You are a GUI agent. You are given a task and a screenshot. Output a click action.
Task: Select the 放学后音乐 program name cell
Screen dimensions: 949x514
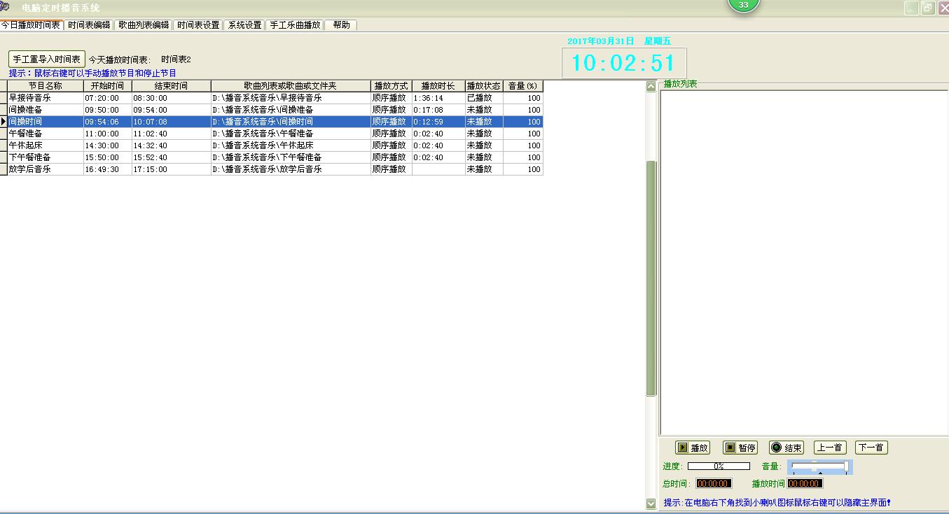(x=46, y=169)
